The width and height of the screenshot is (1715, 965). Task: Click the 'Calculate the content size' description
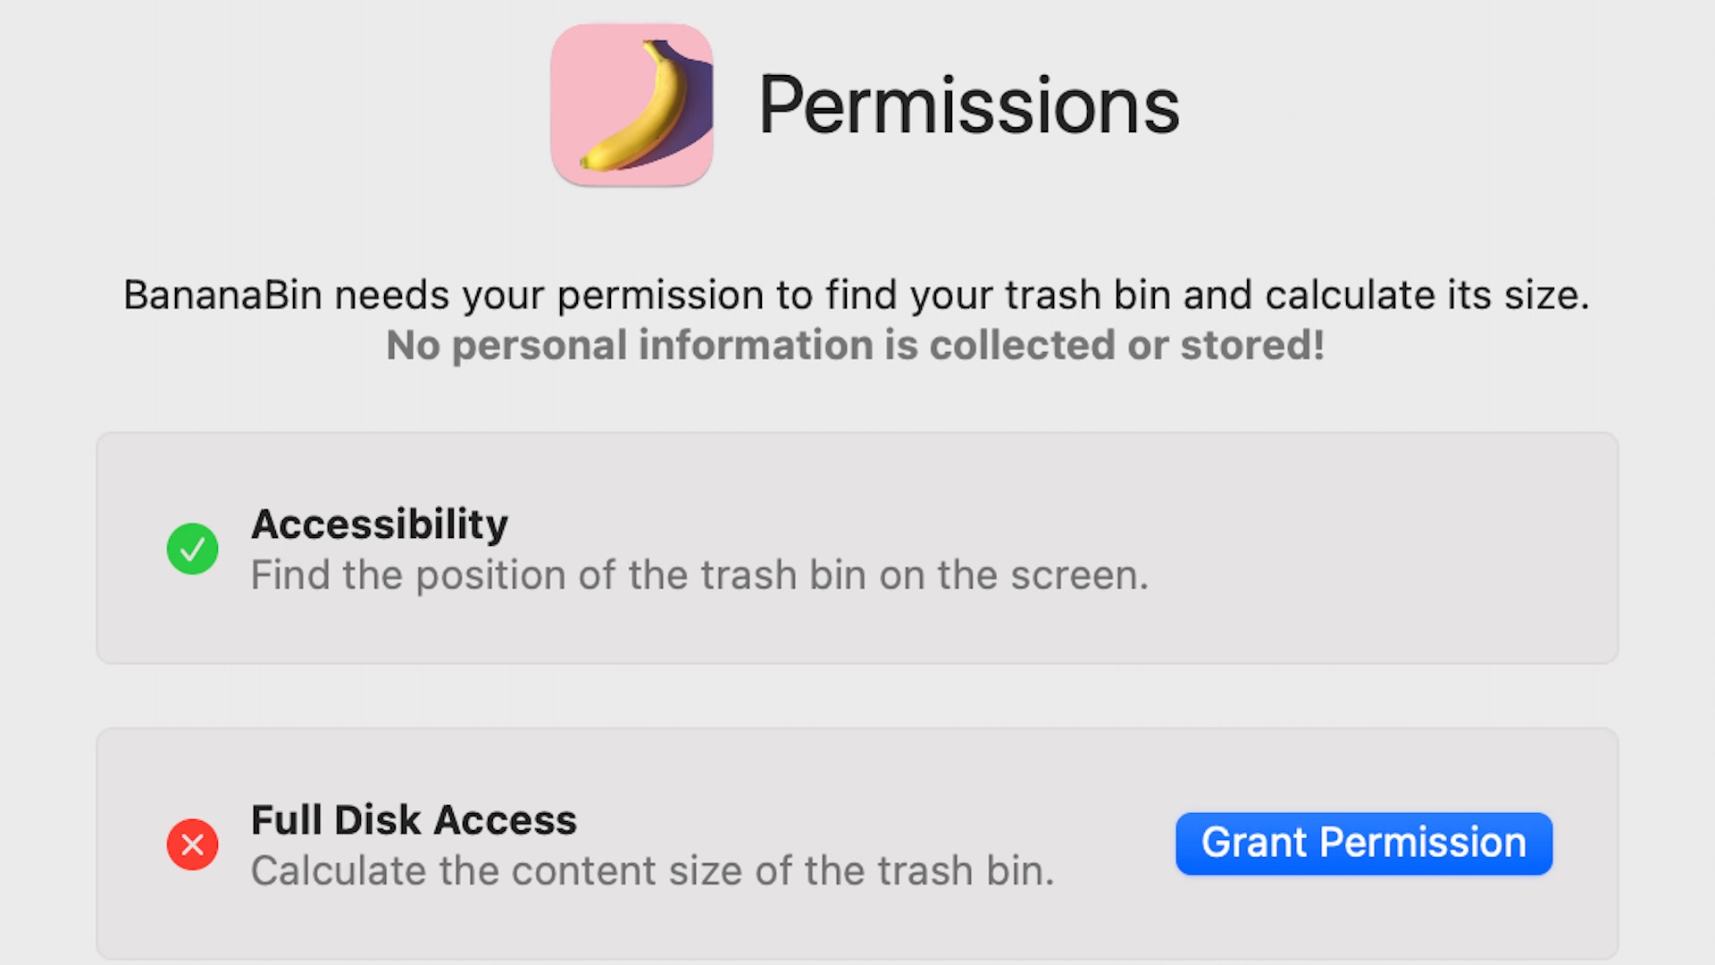pyautogui.click(x=652, y=871)
